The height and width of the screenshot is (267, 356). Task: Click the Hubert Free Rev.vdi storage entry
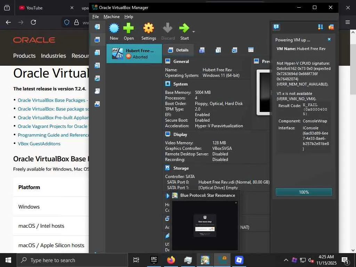234,182
